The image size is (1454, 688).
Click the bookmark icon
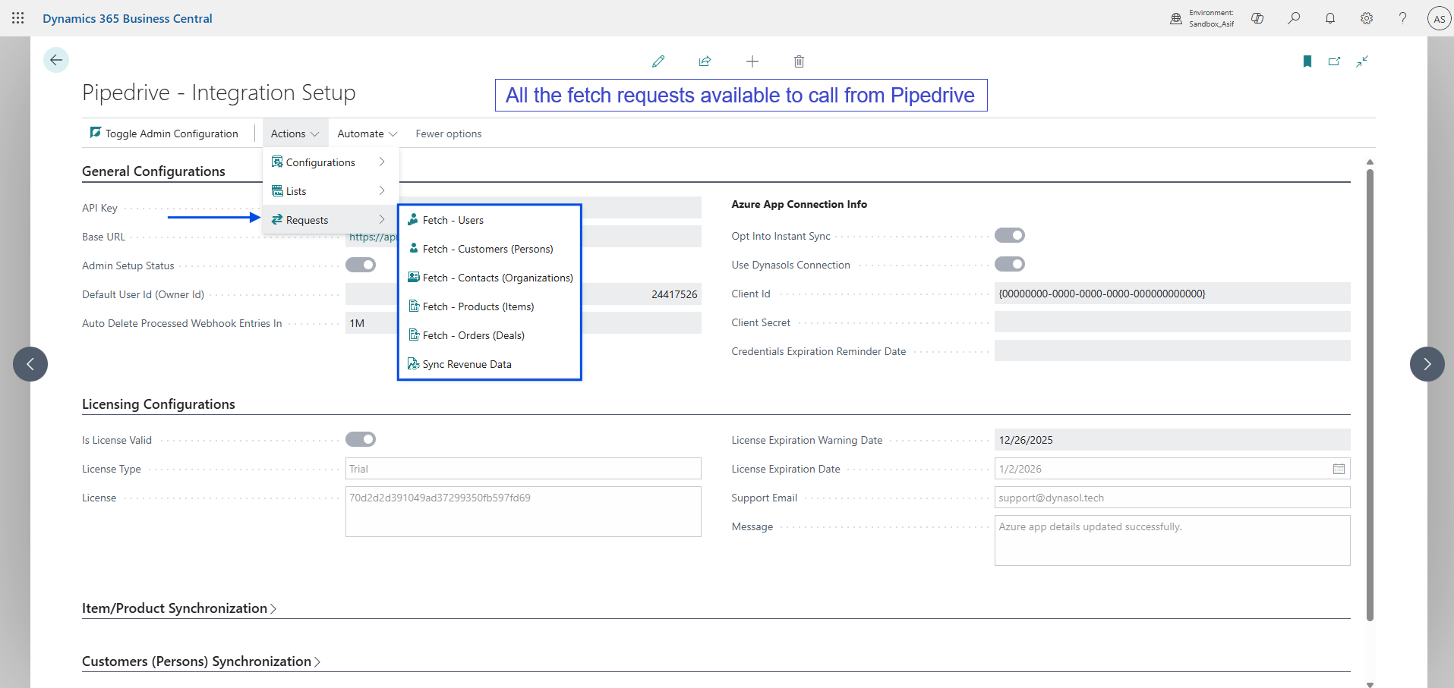[1307, 61]
